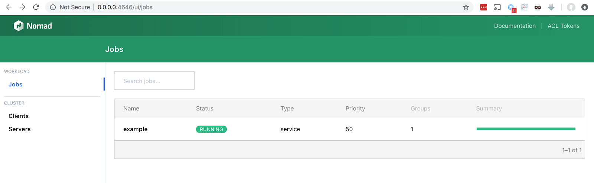Open the masked-face extension icon
This screenshot has height=183, width=594.
(x=538, y=7)
